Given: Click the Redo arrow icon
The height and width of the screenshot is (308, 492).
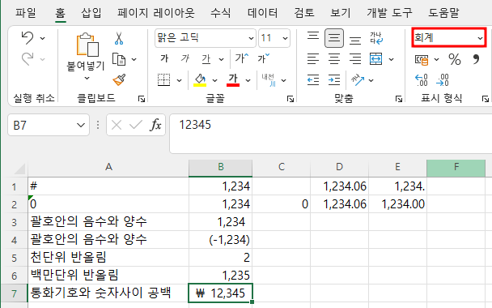Looking at the screenshot, I should 28,59.
